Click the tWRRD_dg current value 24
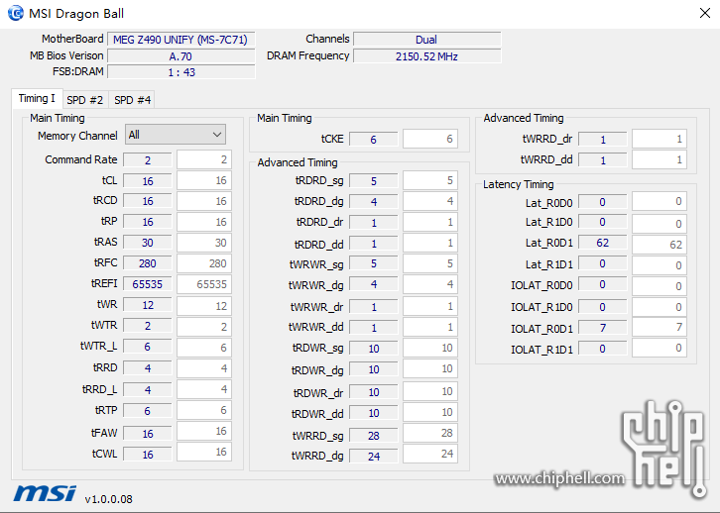Image resolution: width=720 pixels, height=513 pixels. tap(374, 457)
